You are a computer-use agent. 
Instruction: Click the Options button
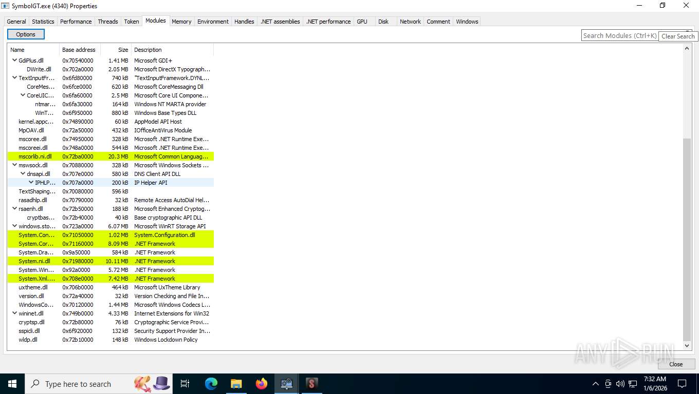tap(26, 34)
